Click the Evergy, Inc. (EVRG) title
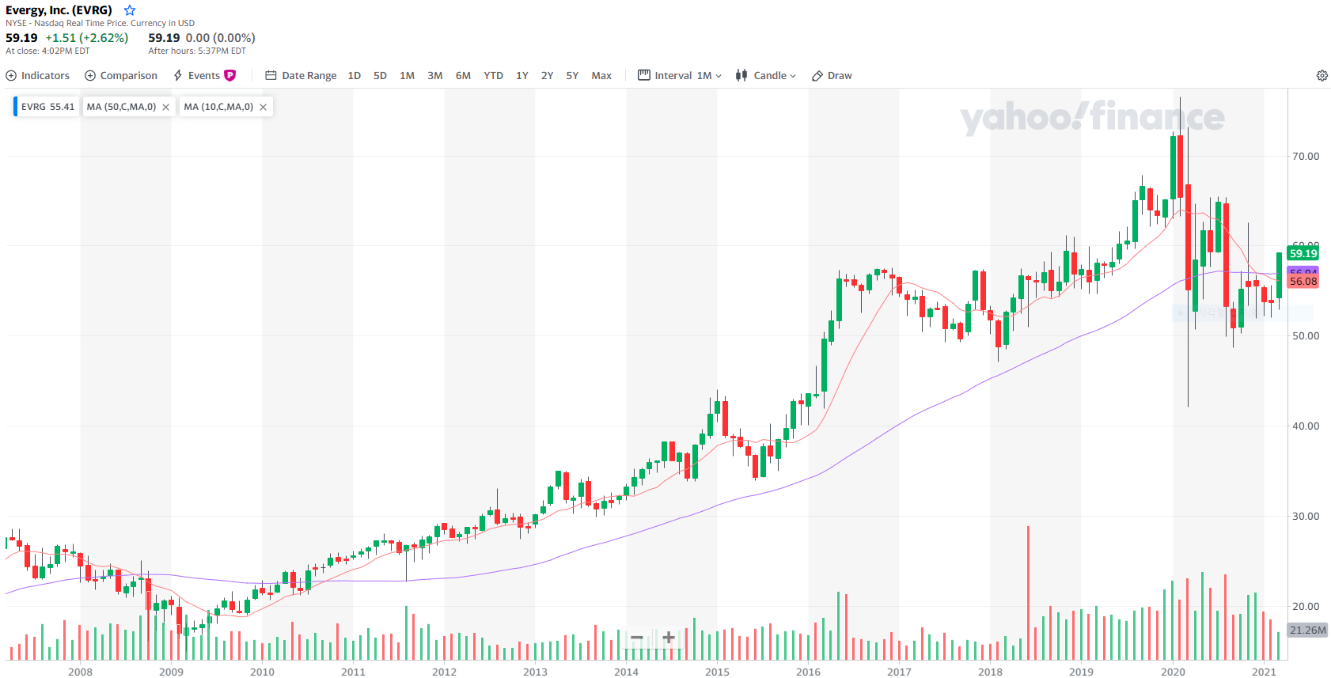Screen dimensions: 1331x678 (59, 10)
